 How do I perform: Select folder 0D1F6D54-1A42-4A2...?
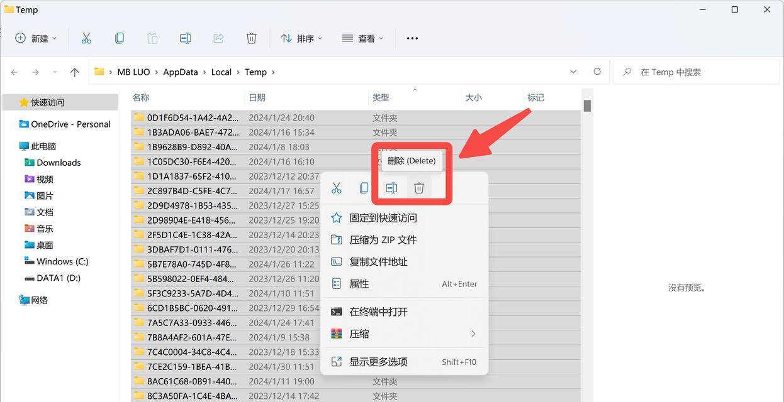pyautogui.click(x=356, y=117)
